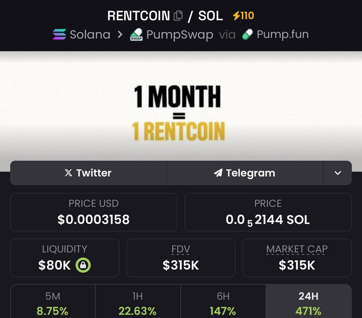This screenshot has height=318, width=362.
Task: Open the Solana chain link
Action: point(90,34)
